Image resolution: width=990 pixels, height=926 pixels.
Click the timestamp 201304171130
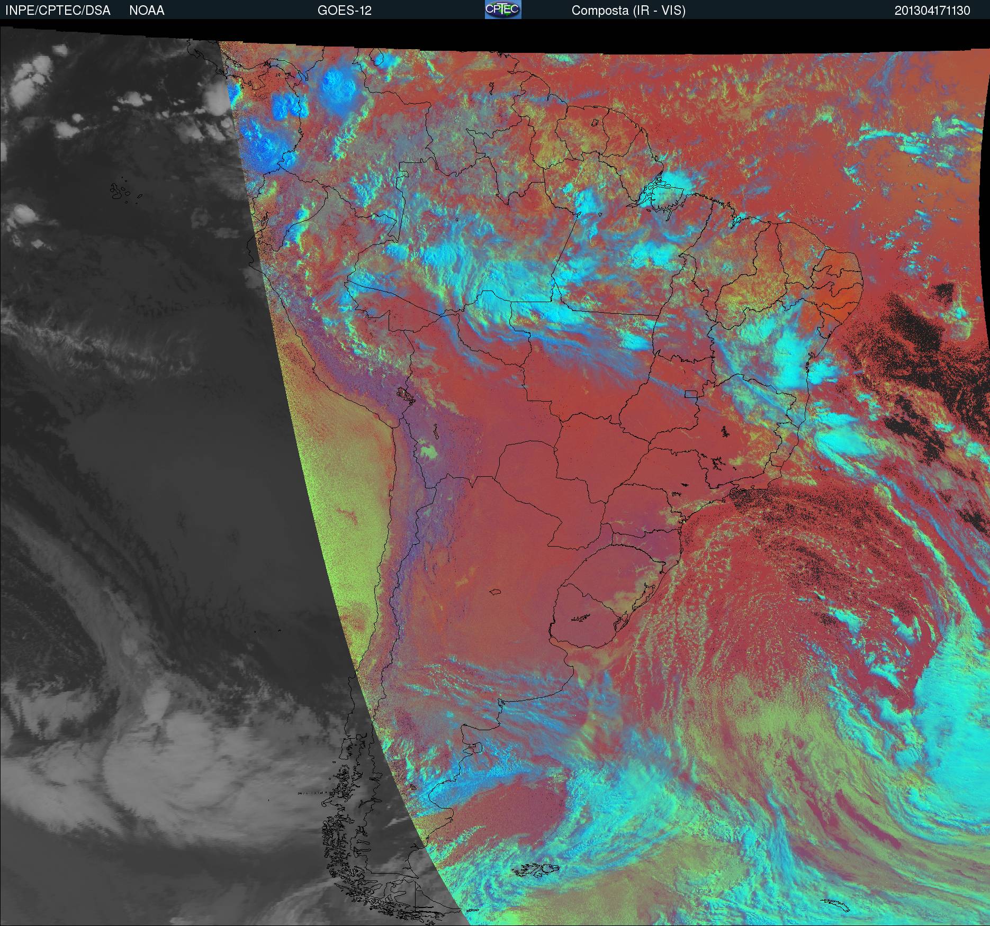pyautogui.click(x=932, y=11)
